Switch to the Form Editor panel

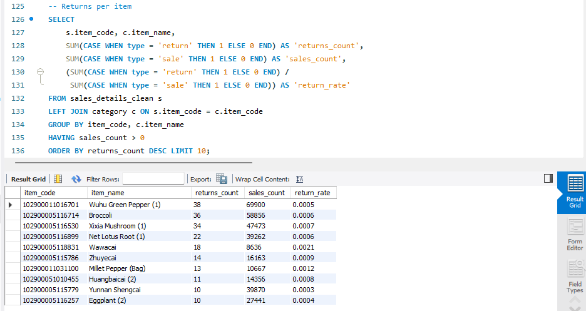click(x=575, y=235)
